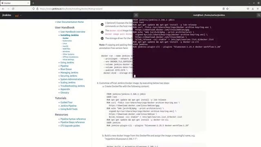Screen dimensions: 261x147
Task: Open Pipeline Steps reference
Action: coord(73,122)
